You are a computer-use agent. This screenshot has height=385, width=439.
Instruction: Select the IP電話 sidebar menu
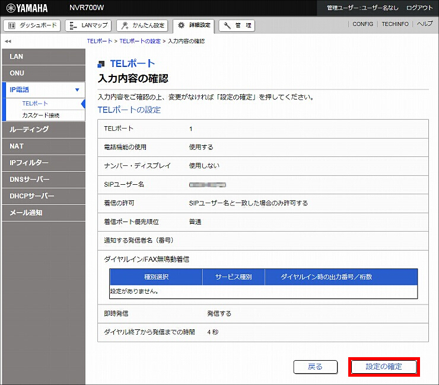click(x=44, y=90)
